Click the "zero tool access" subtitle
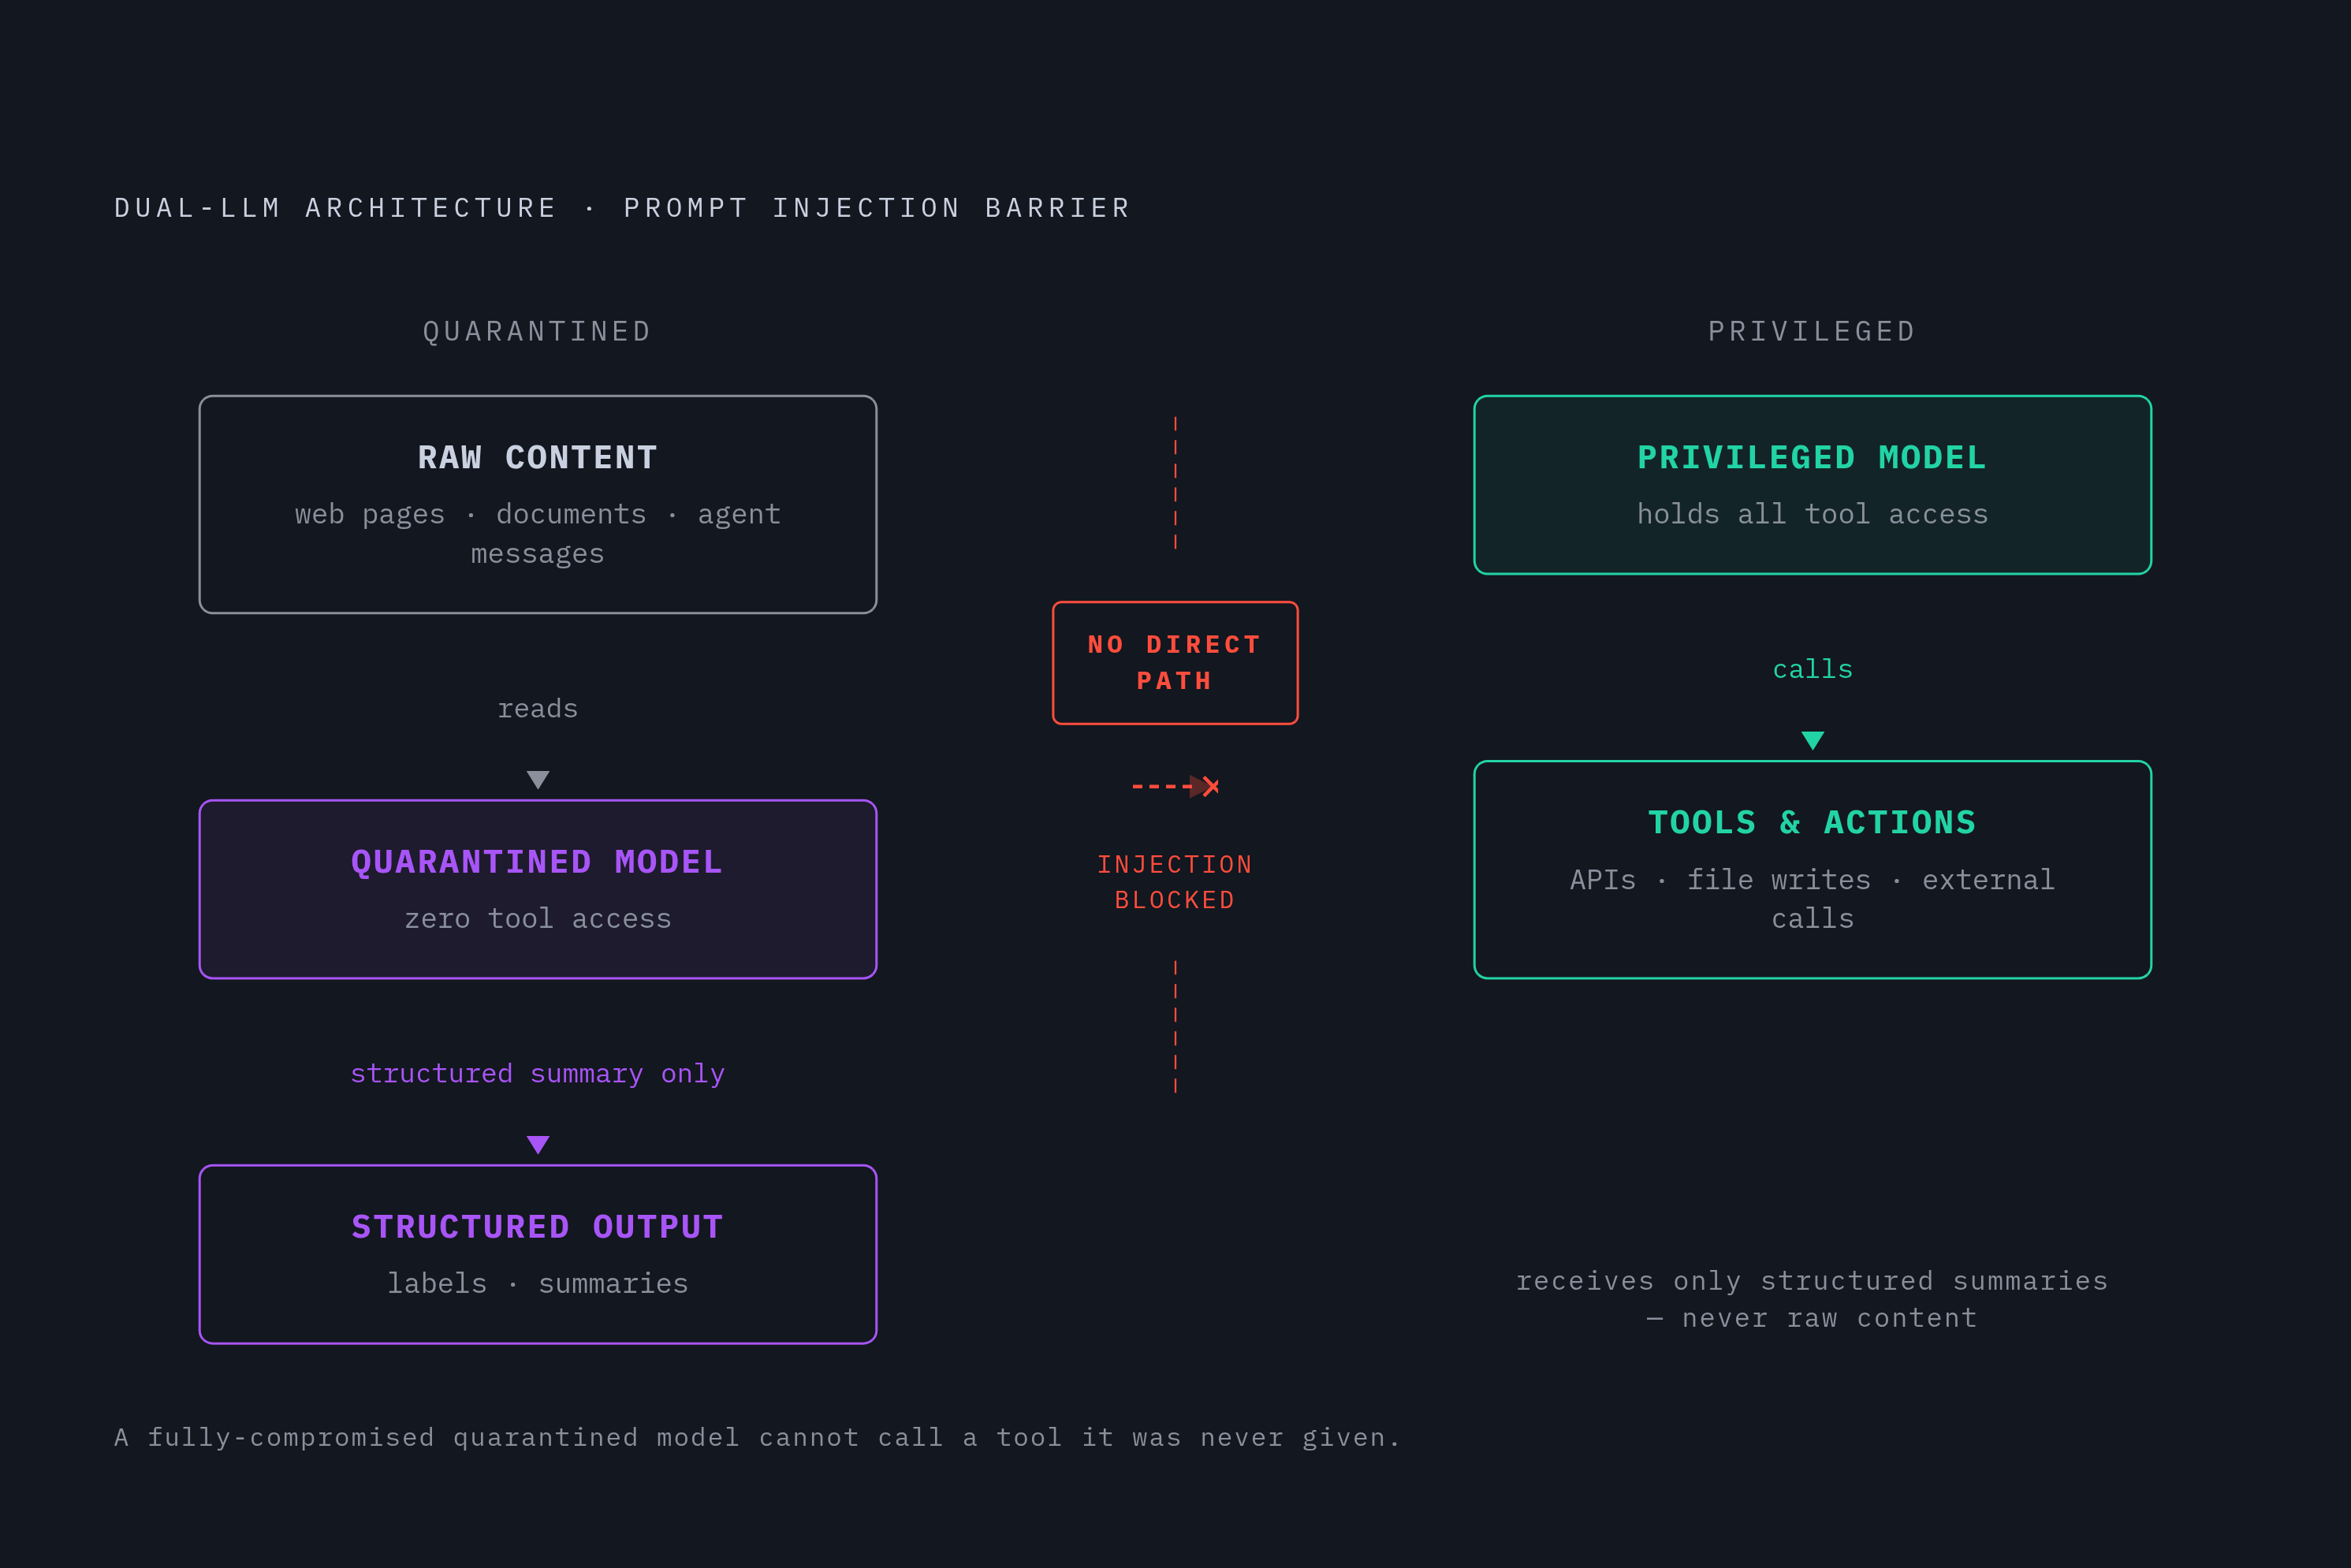2351x1568 pixels. (x=538, y=918)
